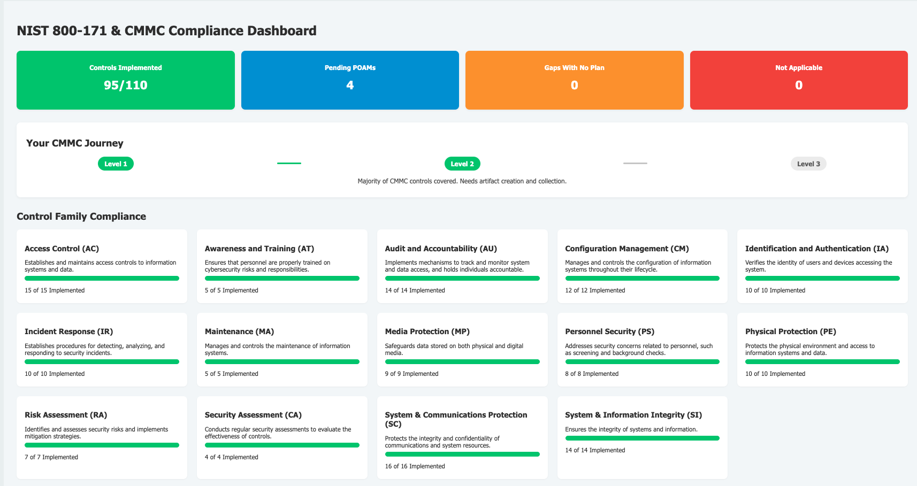The height and width of the screenshot is (486, 917).
Task: Click the Configuration Management progress bar
Action: pyautogui.click(x=643, y=278)
